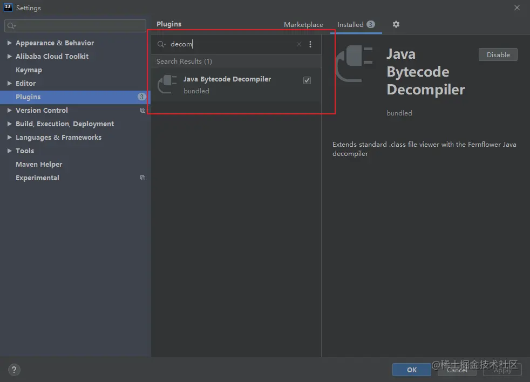Open the plugin search options menu

pyautogui.click(x=310, y=44)
